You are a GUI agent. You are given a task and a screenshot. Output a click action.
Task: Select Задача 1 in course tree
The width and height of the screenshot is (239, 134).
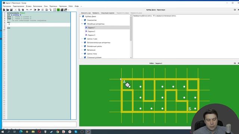[91, 28]
